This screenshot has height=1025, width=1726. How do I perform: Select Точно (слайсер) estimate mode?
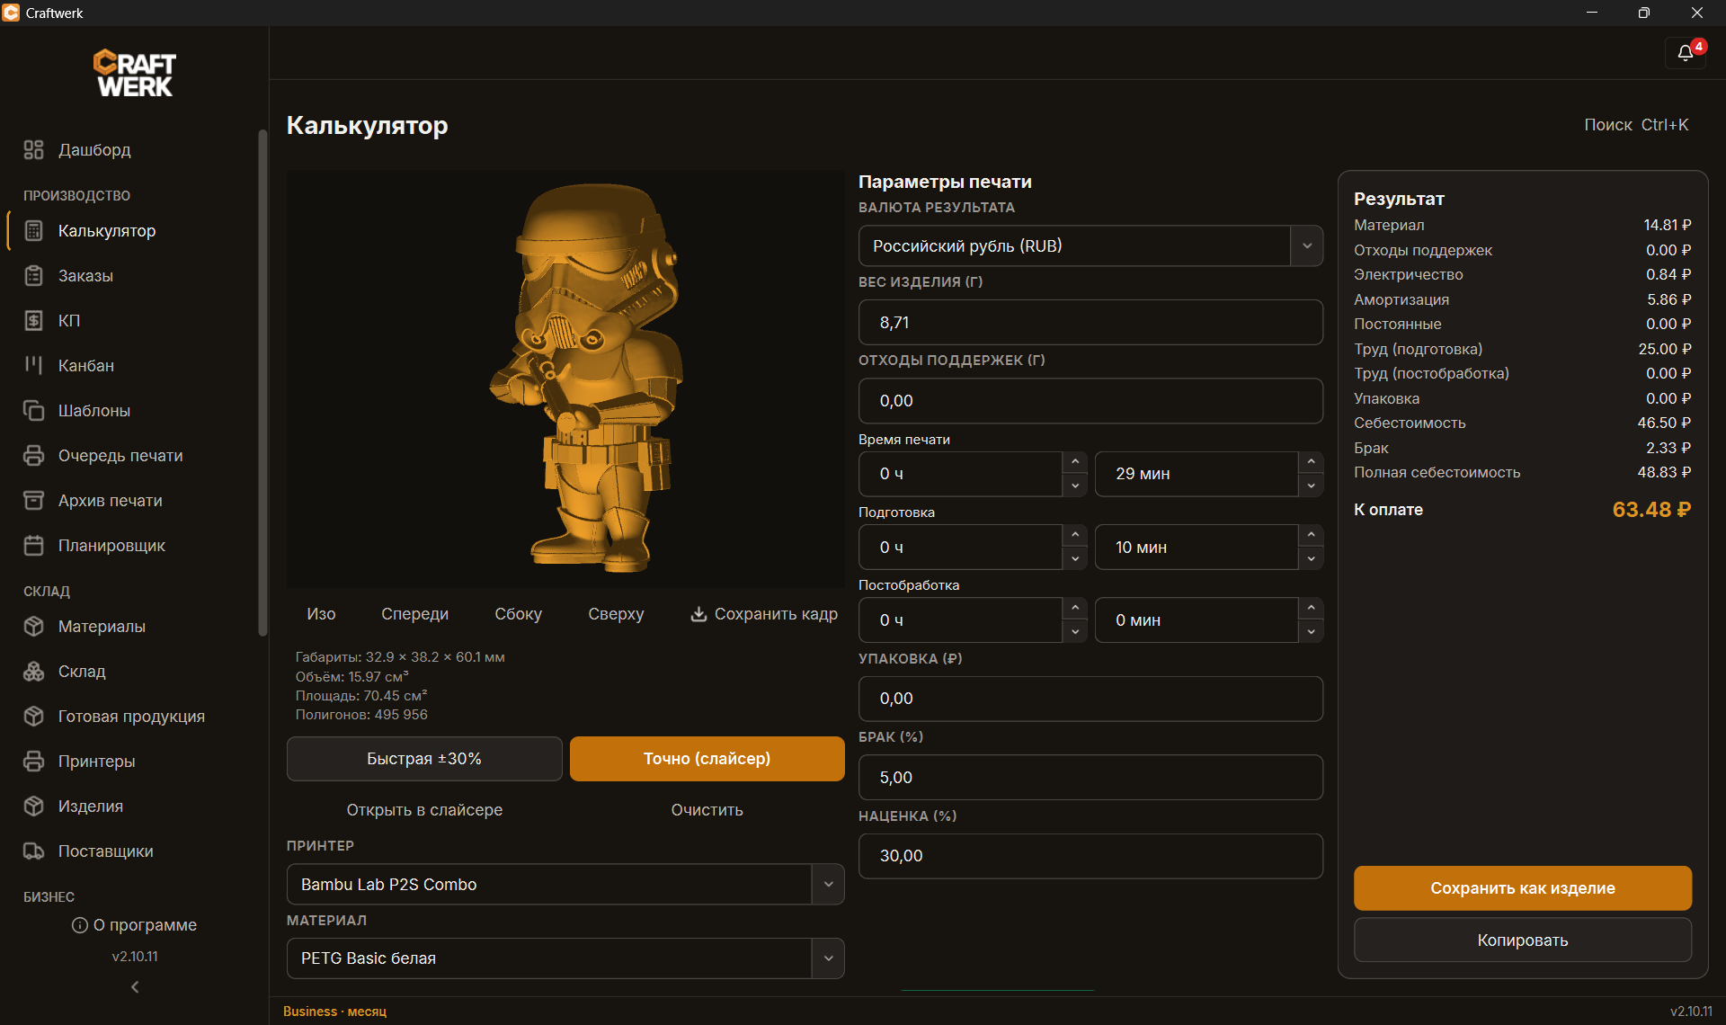click(x=707, y=759)
